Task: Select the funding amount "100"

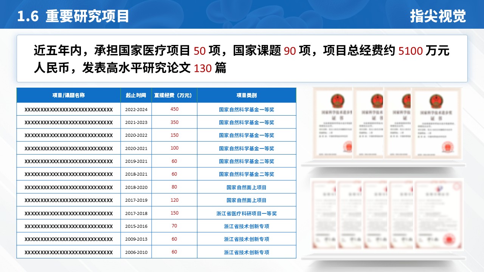Action: point(174,148)
